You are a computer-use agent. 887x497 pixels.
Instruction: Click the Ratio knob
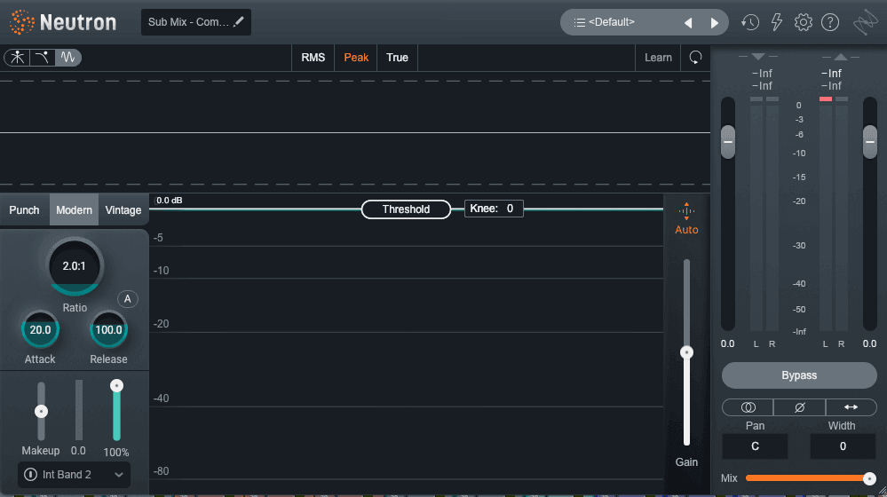74,266
